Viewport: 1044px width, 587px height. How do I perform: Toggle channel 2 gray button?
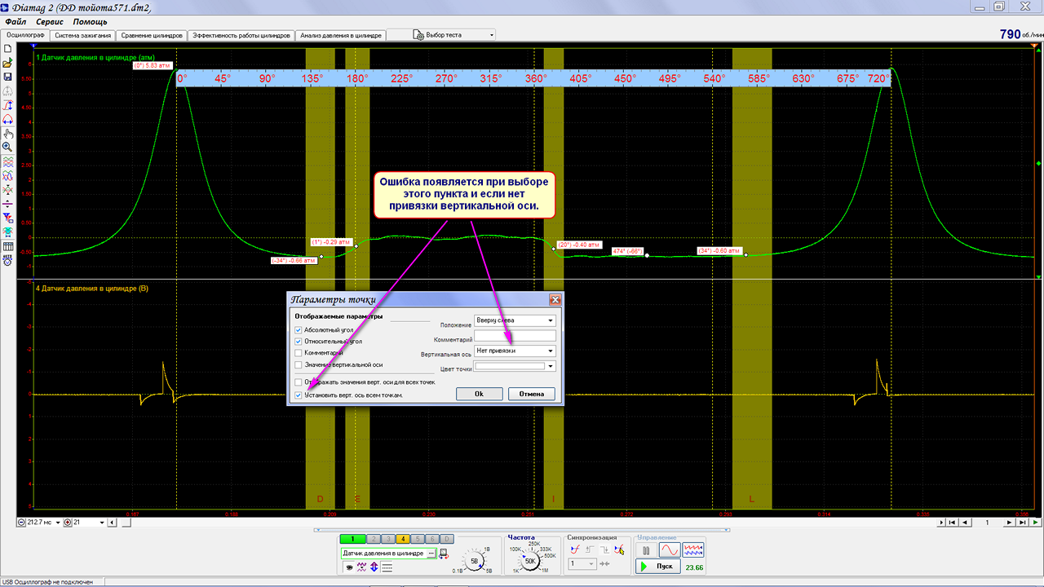pos(373,539)
